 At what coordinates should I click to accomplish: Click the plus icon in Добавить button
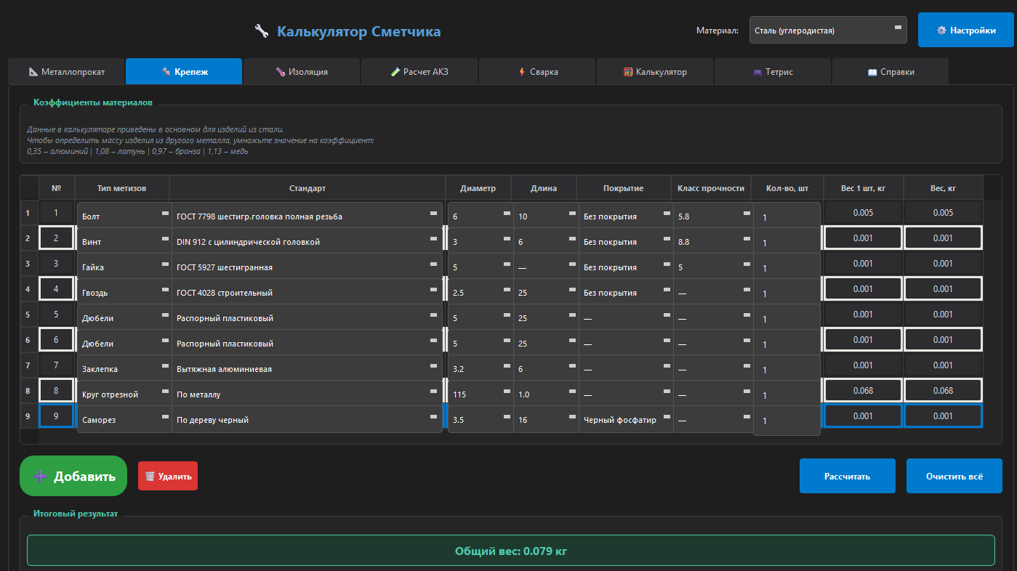coord(41,477)
